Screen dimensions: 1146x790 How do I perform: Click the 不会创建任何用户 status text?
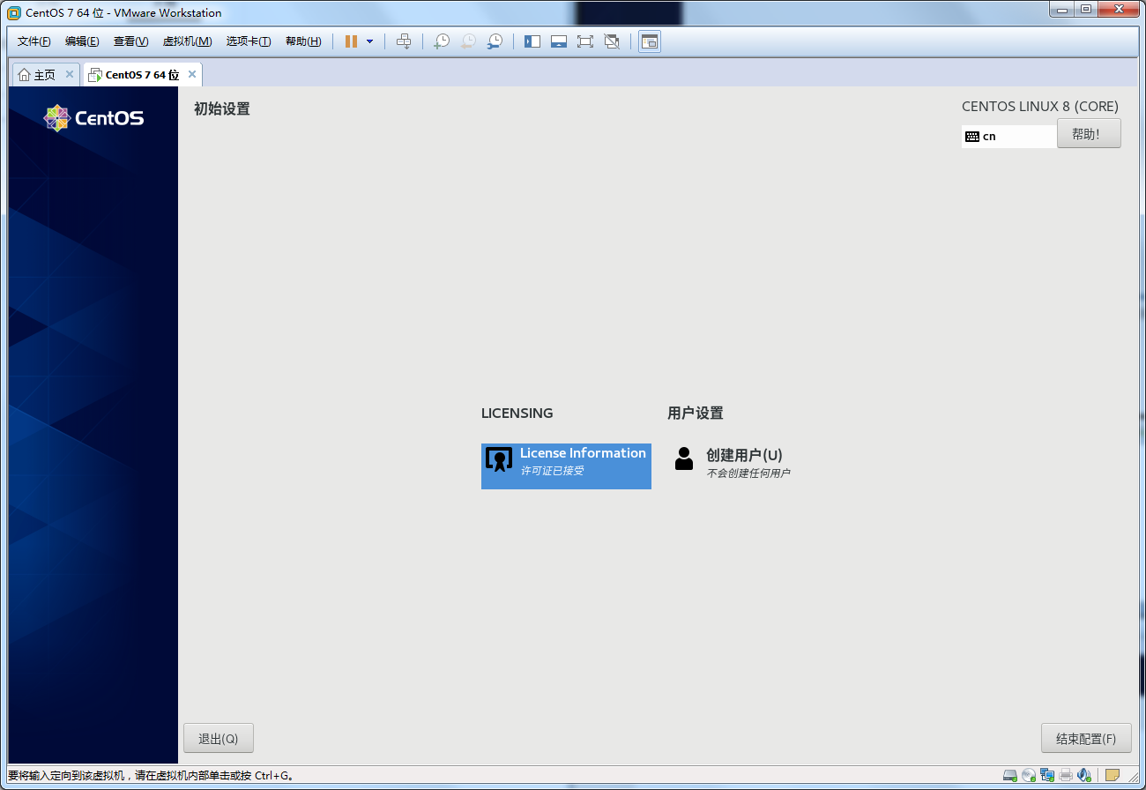[748, 473]
